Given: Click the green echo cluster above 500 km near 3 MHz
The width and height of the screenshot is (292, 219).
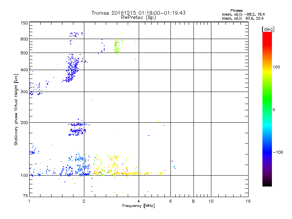Looking at the screenshot, I should click(117, 46).
